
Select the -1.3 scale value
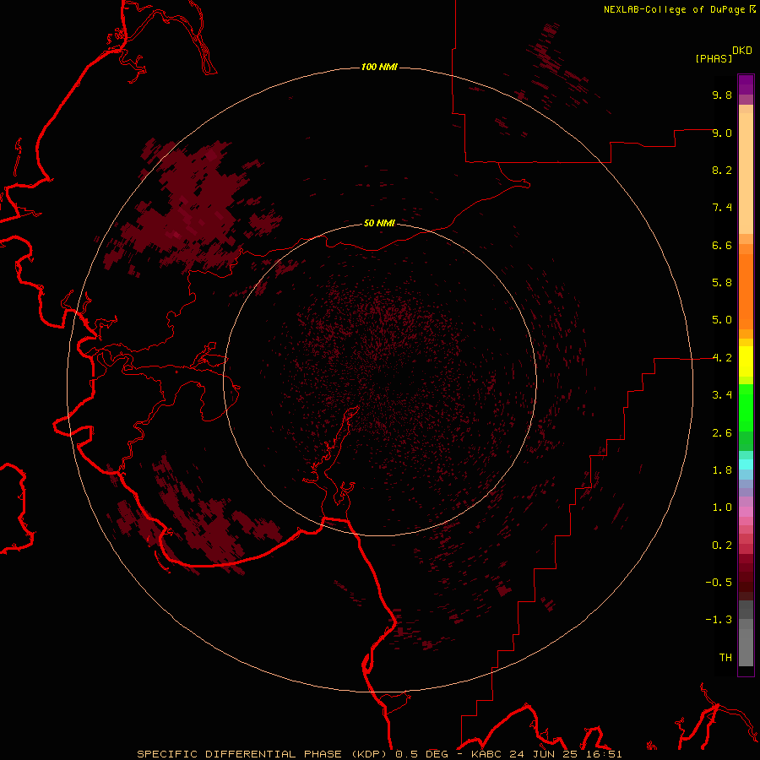[x=719, y=620]
